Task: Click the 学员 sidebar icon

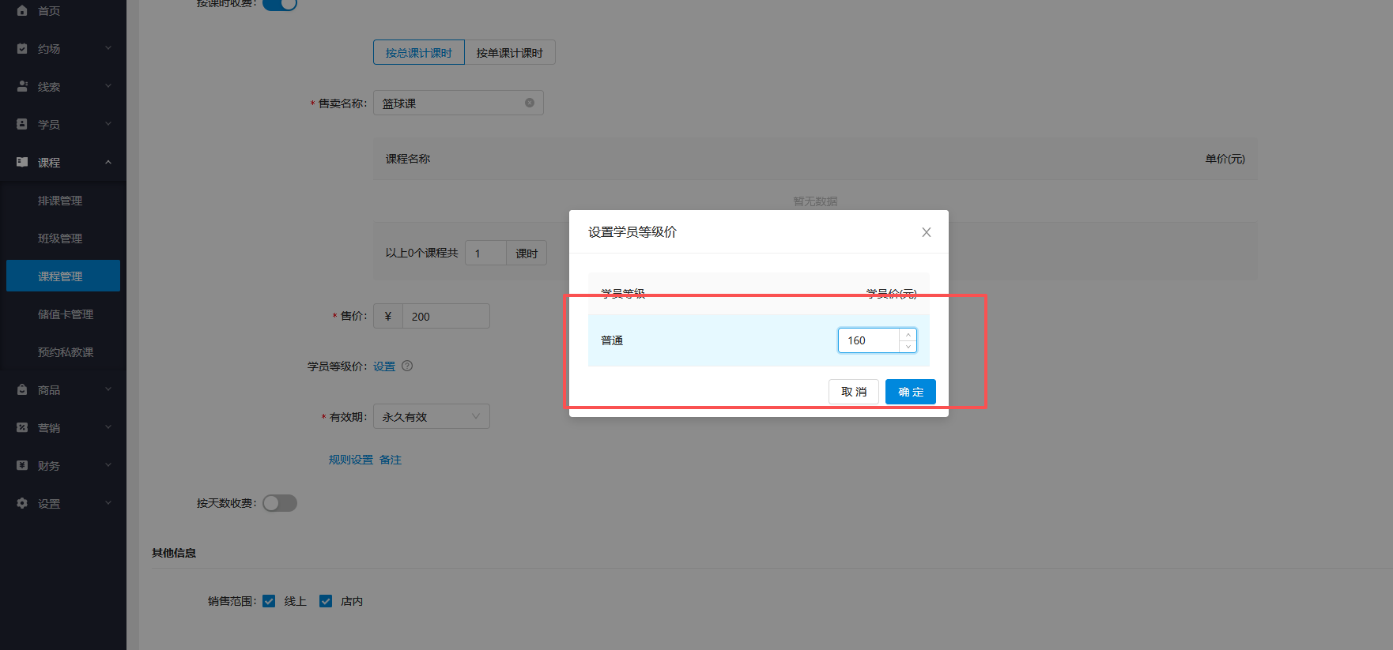Action: (22, 124)
